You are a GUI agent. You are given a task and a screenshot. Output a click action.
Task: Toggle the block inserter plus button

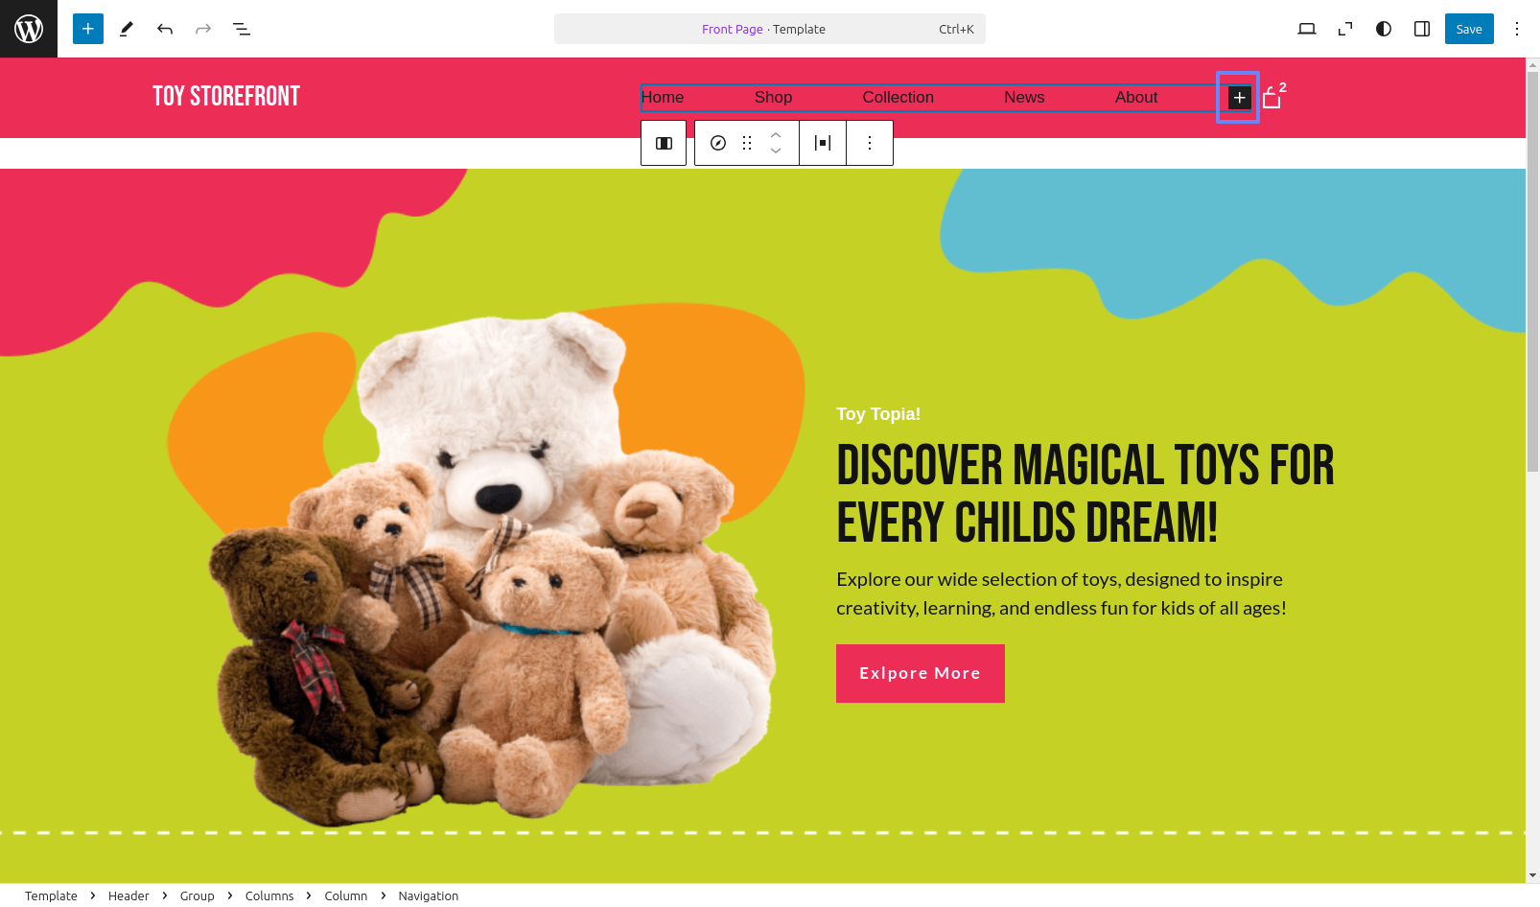[x=88, y=29]
